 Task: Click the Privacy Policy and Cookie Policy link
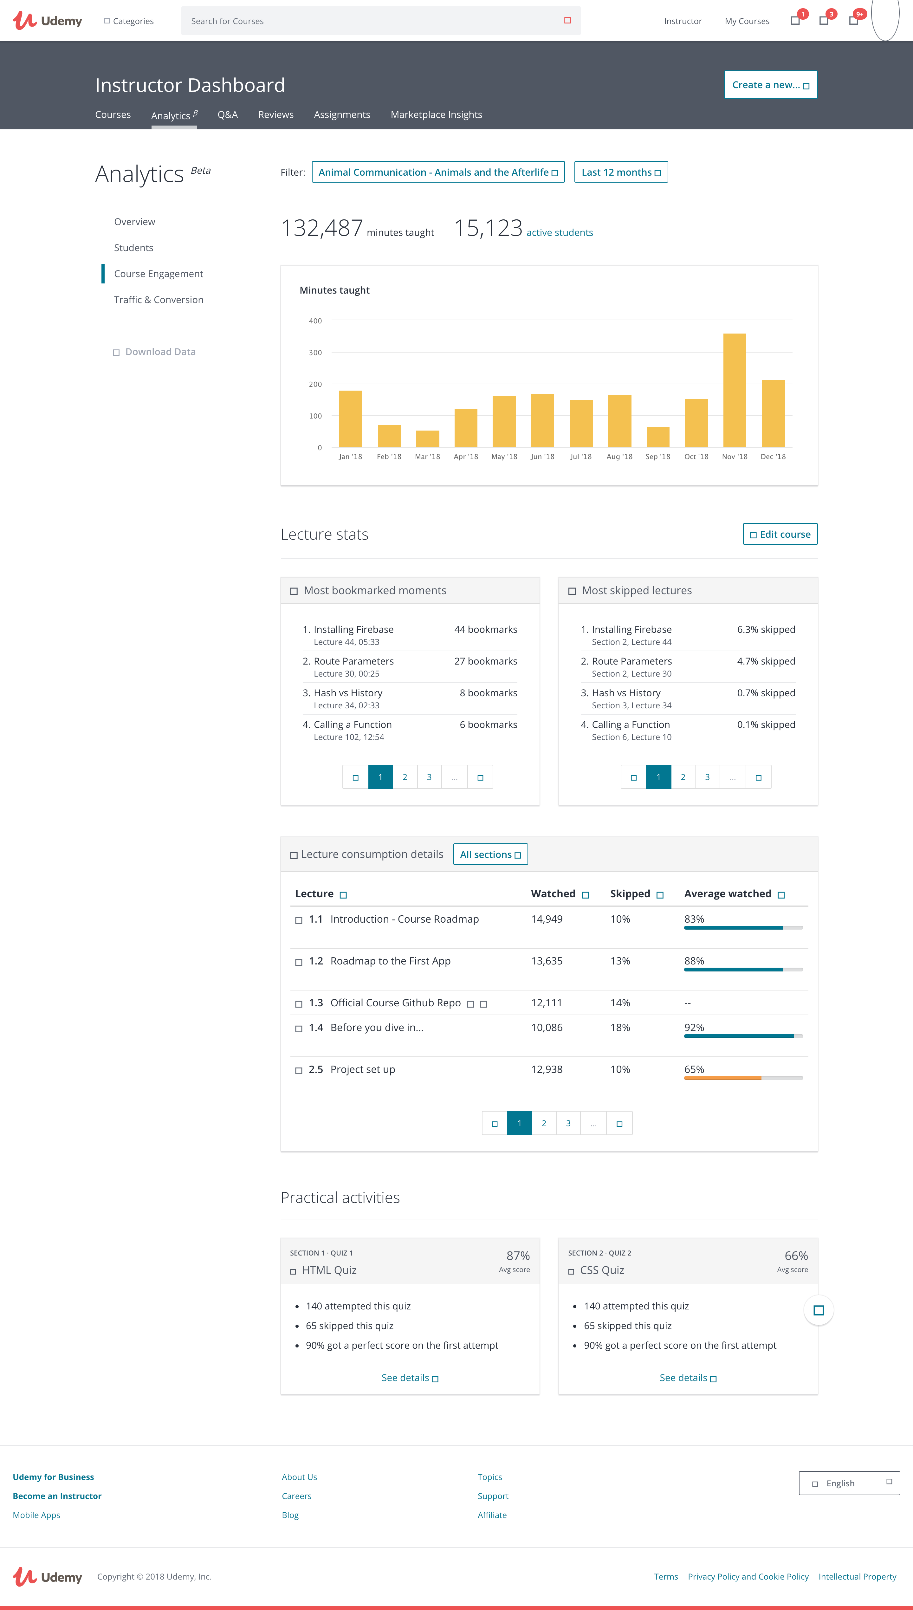click(x=748, y=1576)
